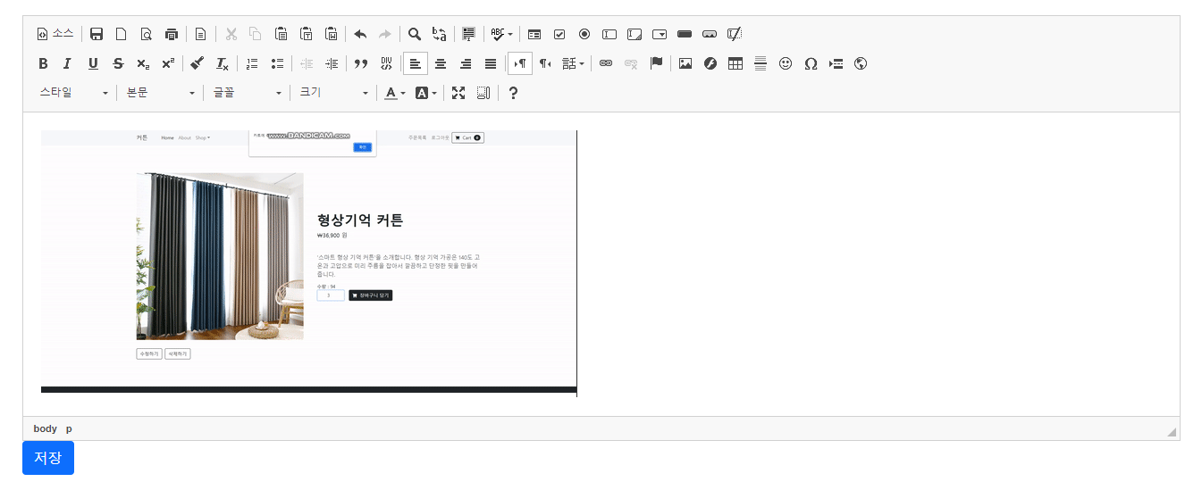Viewport: 1202px width, 482px height.
Task: Open the 글꼴 font dropdown
Action: 248,93
